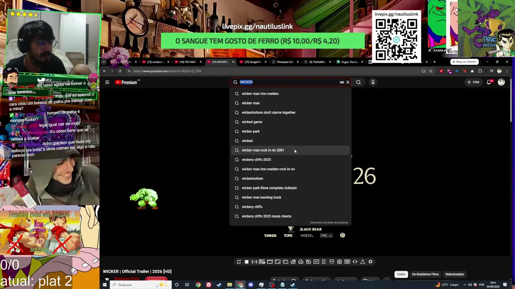Pick 'wickerbottom don't starve together' suggestion
515x289 pixels.
[x=290, y=112]
